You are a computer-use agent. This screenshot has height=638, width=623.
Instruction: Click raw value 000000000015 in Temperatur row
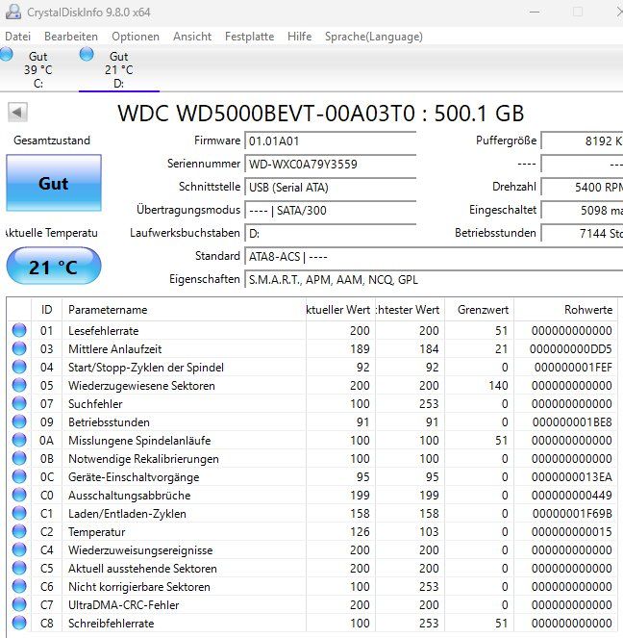click(x=572, y=532)
